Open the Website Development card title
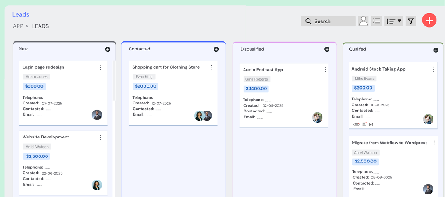445x197 pixels. click(x=46, y=137)
